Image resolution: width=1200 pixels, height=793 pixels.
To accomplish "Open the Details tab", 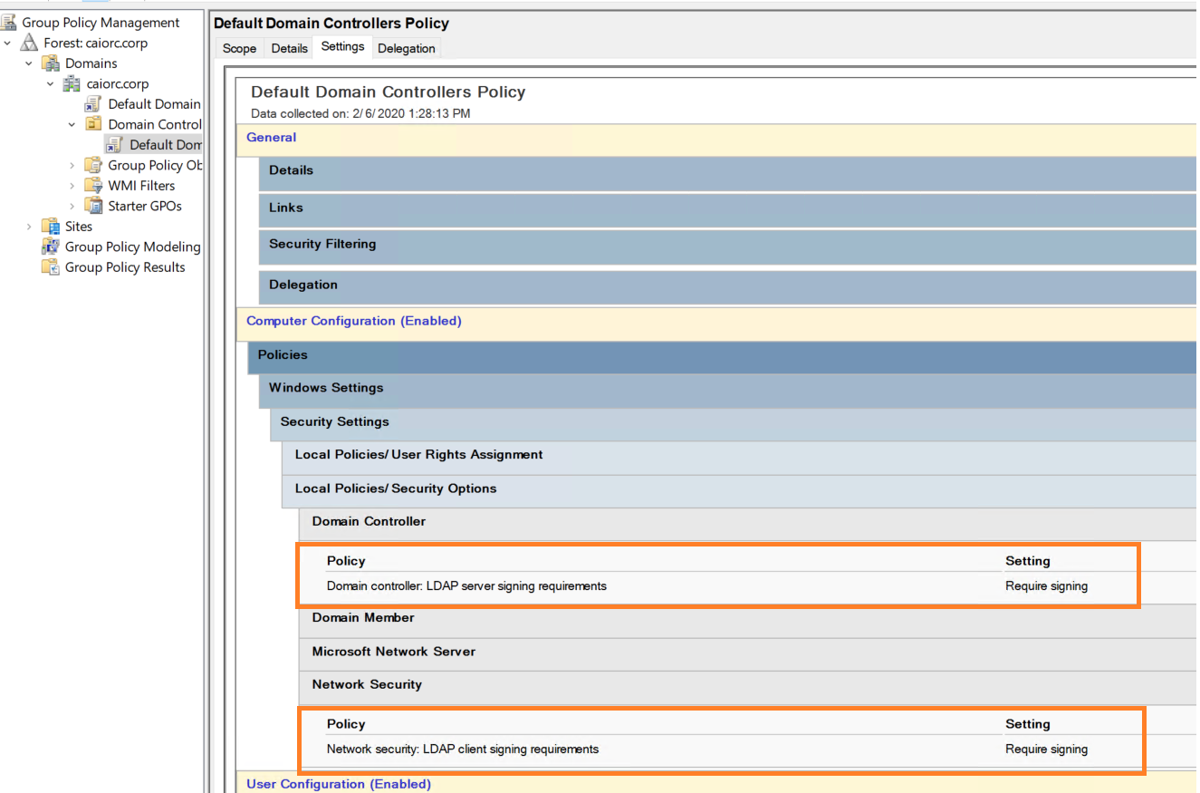I will (x=289, y=49).
